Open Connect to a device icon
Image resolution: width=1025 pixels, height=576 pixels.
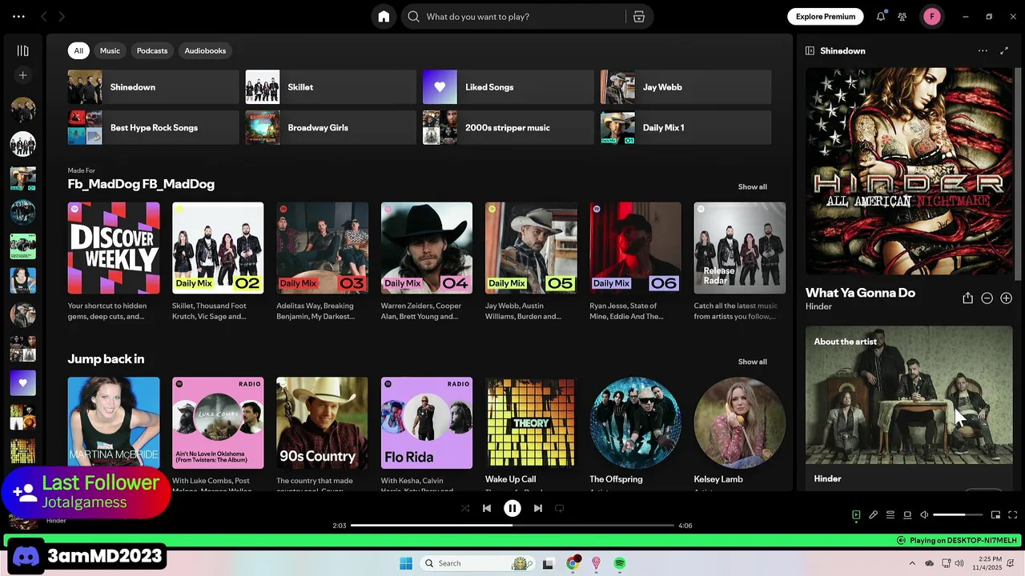(x=907, y=515)
